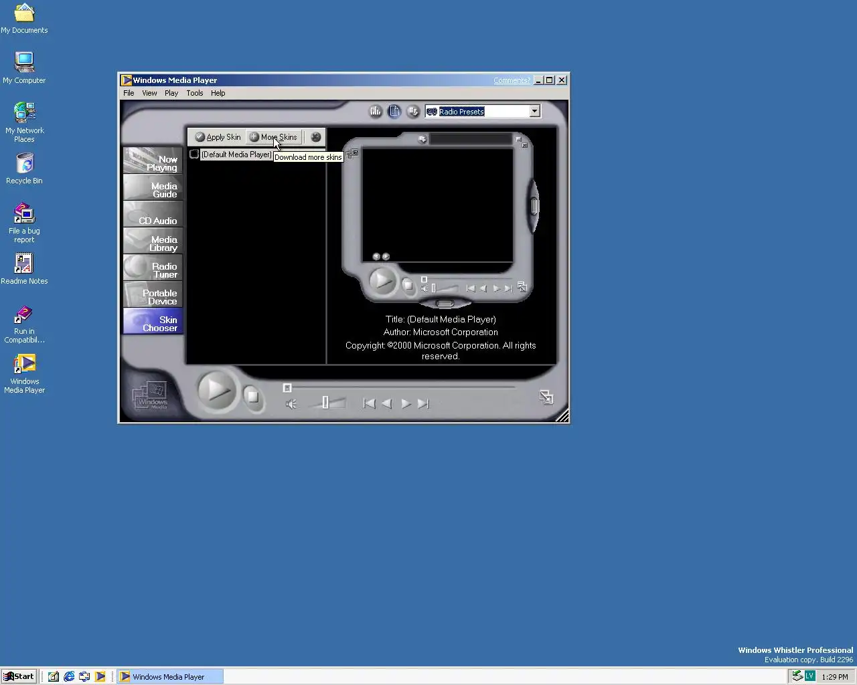Click the window resize grip in the player corner
The image size is (857, 685).
pyautogui.click(x=562, y=415)
